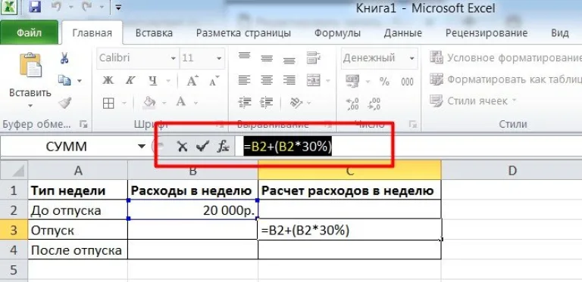Toggle bold Ж formatting
This screenshot has width=582, height=282.
[x=108, y=80]
